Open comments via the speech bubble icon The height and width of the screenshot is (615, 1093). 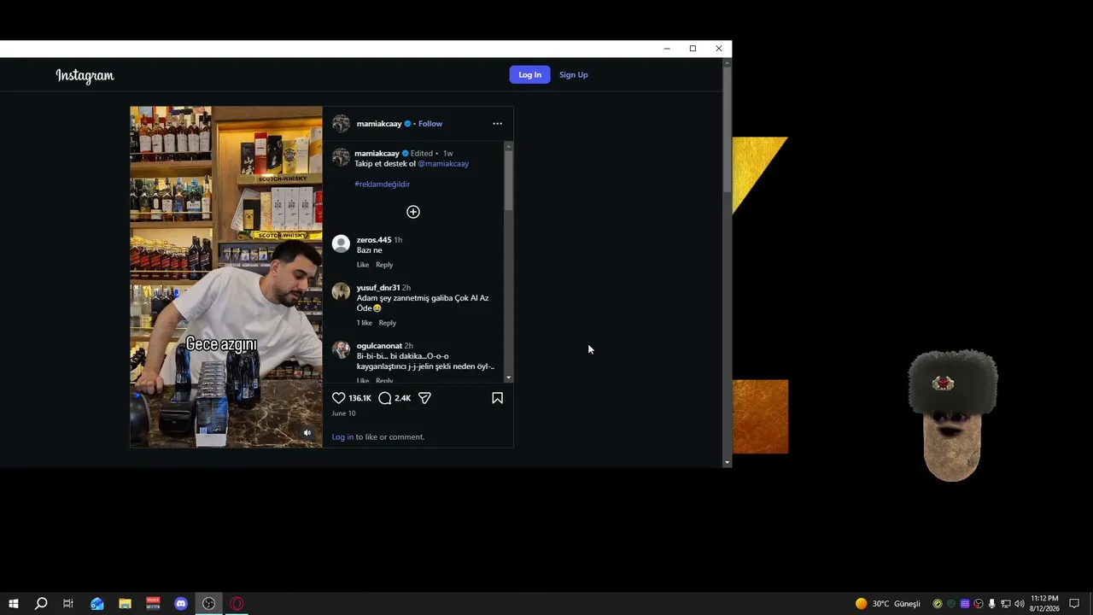pos(385,398)
